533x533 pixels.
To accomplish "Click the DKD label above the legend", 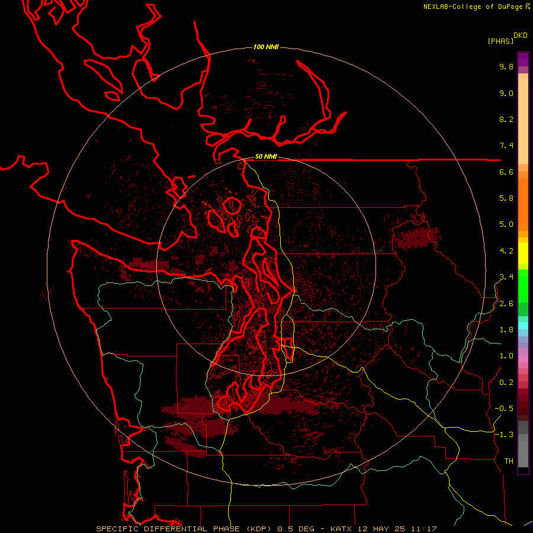I will pyautogui.click(x=521, y=35).
